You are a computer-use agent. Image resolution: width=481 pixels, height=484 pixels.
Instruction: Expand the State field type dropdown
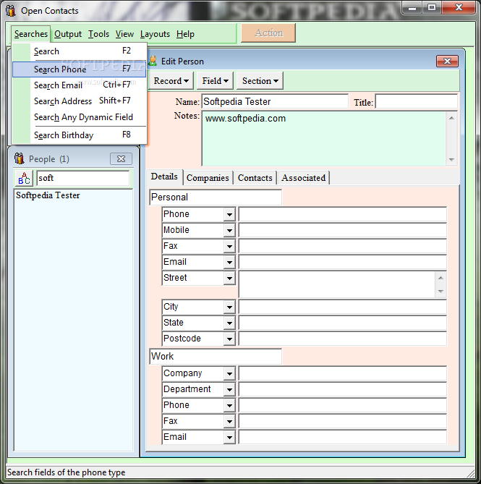tap(229, 323)
